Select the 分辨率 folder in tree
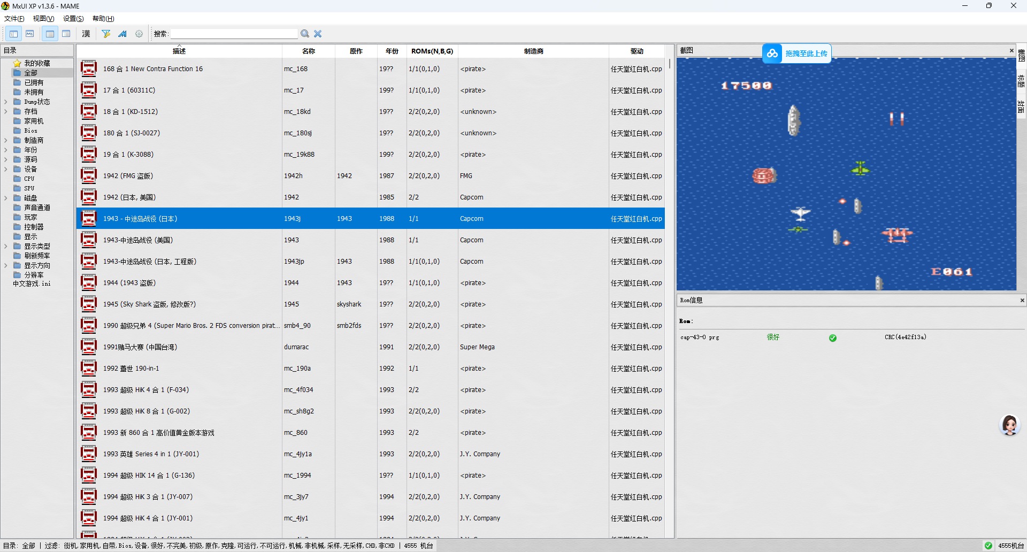 pos(28,275)
